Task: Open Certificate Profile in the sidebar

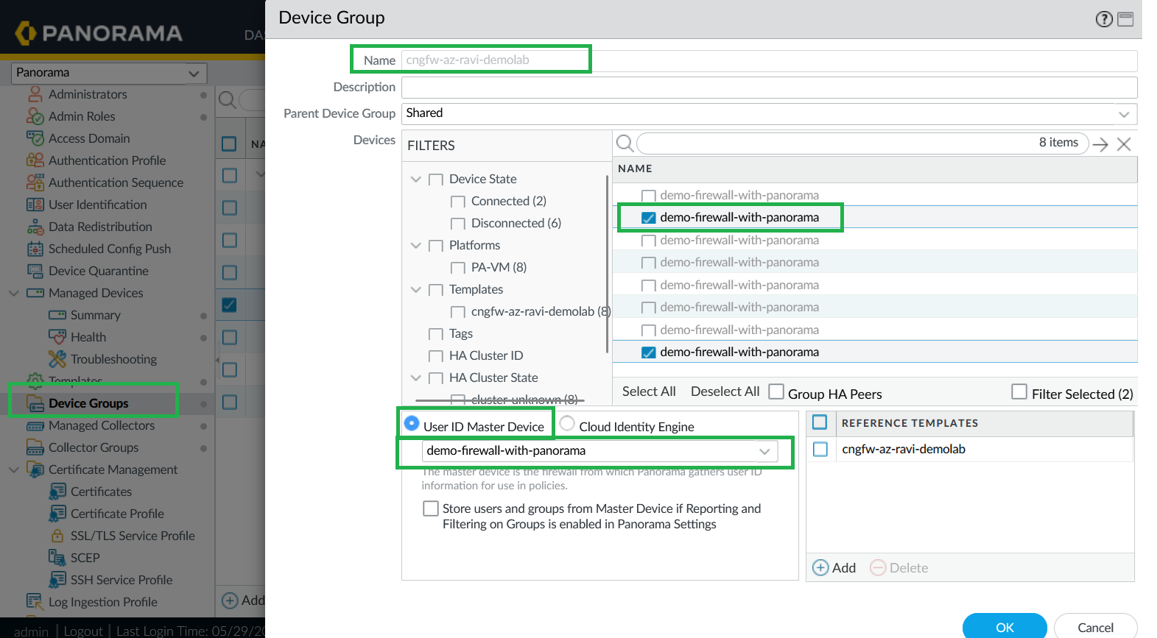Action: click(x=117, y=514)
